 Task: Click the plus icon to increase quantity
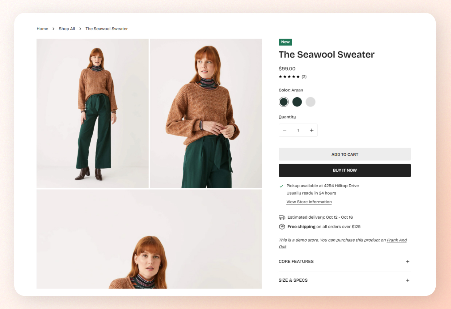(311, 130)
